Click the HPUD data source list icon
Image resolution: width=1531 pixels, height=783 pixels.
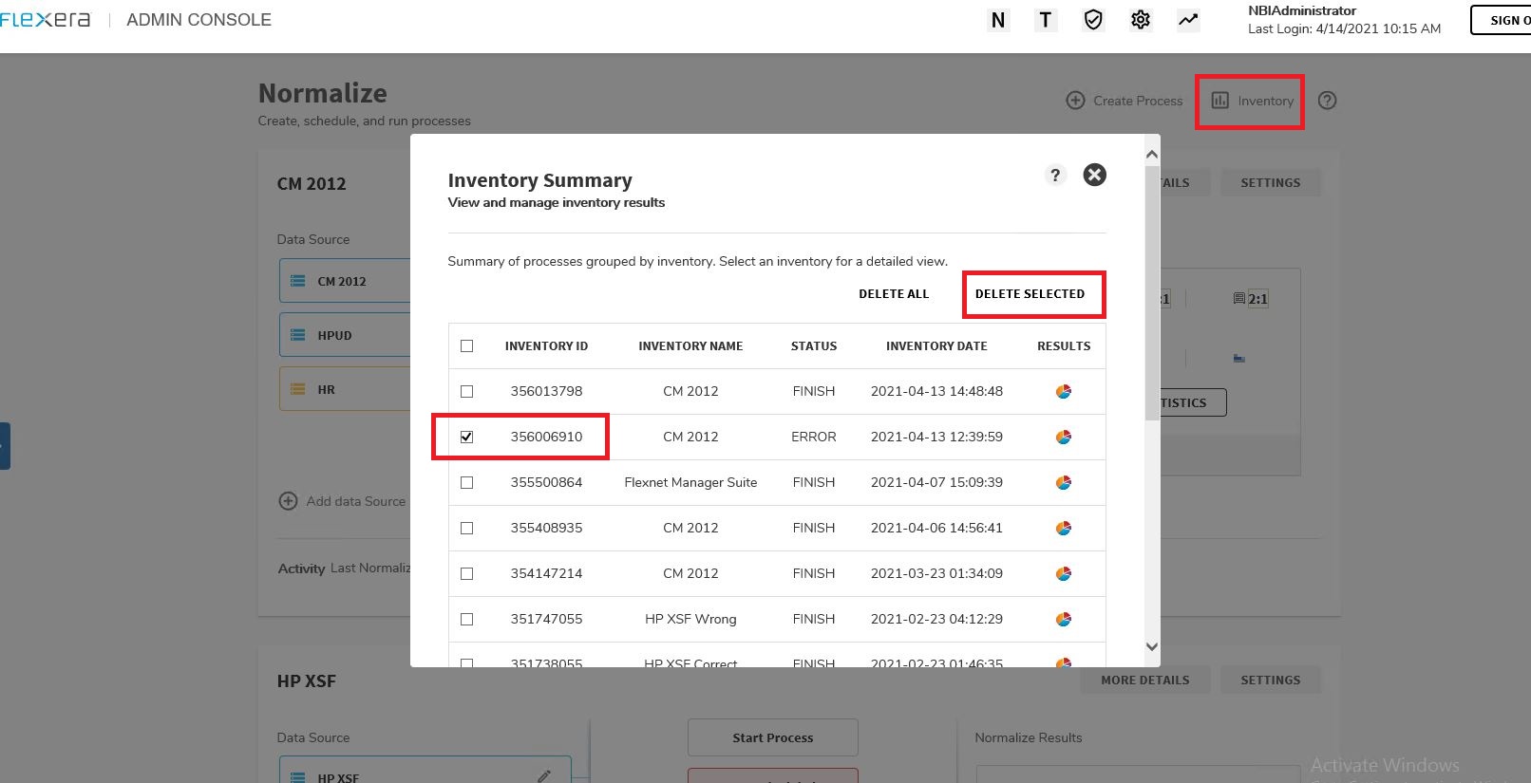tap(298, 335)
